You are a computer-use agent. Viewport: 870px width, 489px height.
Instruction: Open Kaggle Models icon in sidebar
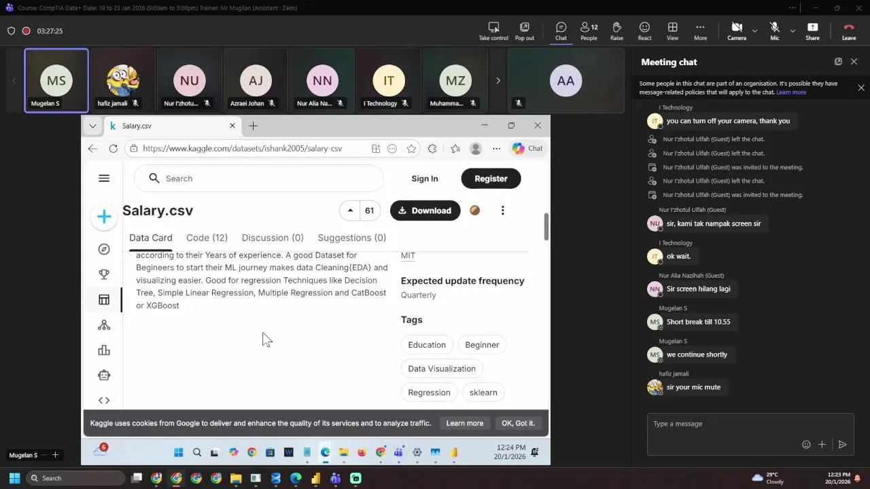tap(104, 325)
